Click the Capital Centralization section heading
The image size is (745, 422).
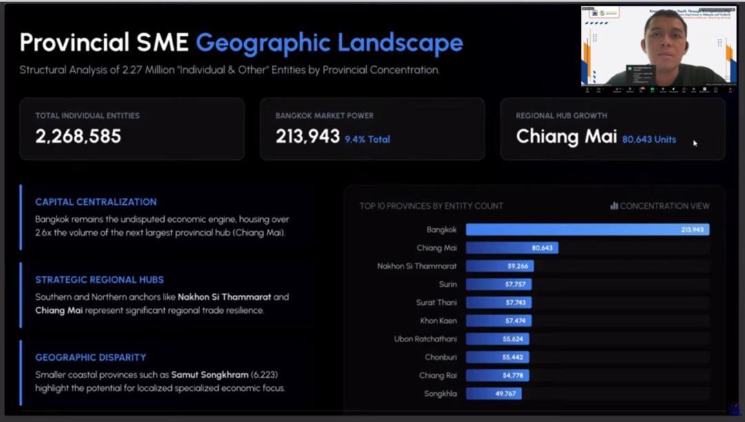[x=96, y=202]
